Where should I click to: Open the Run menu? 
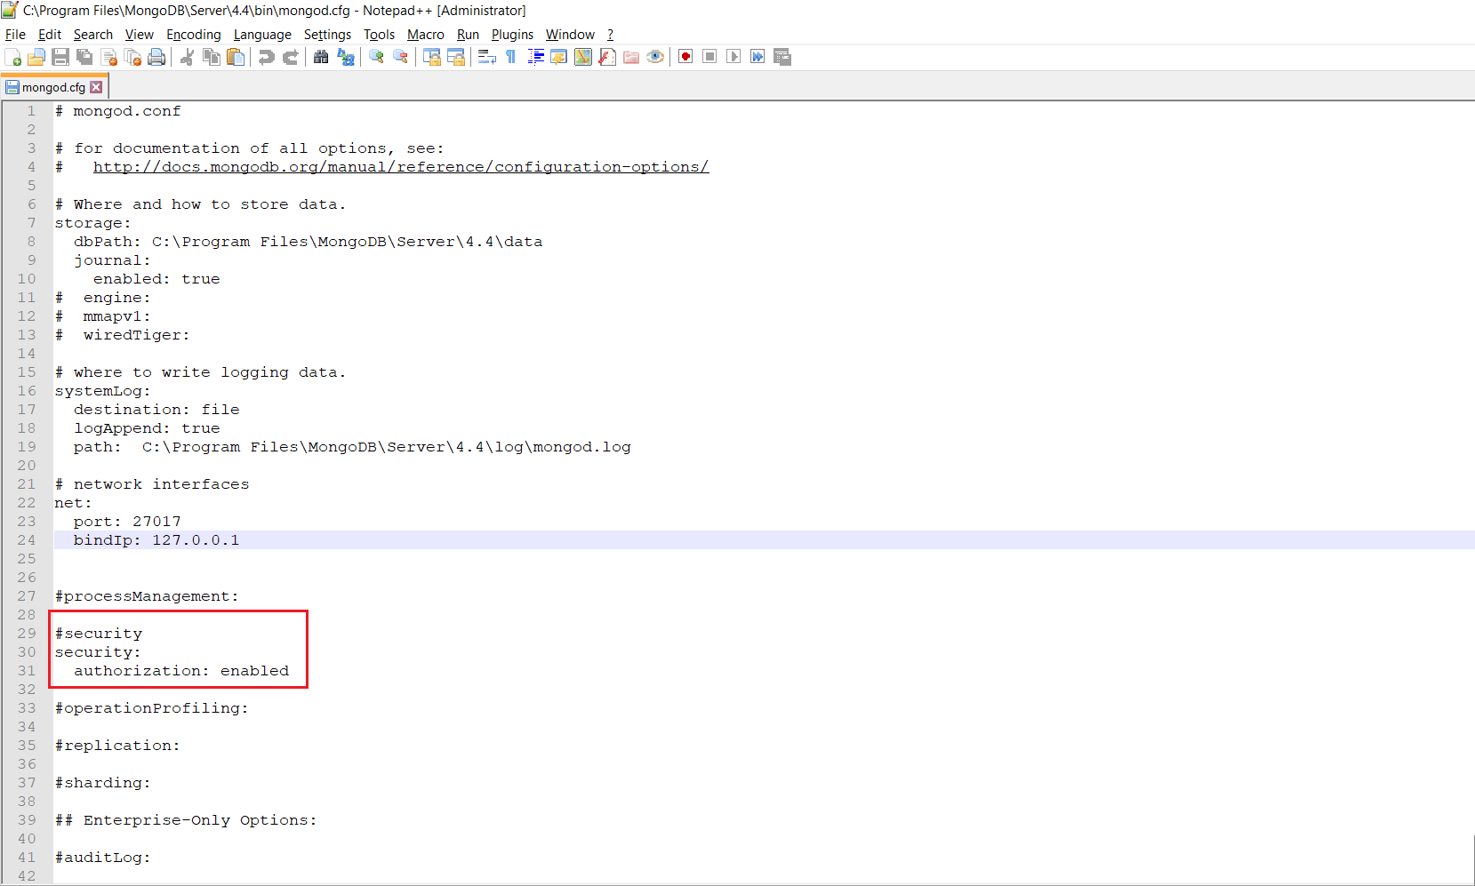tap(468, 35)
